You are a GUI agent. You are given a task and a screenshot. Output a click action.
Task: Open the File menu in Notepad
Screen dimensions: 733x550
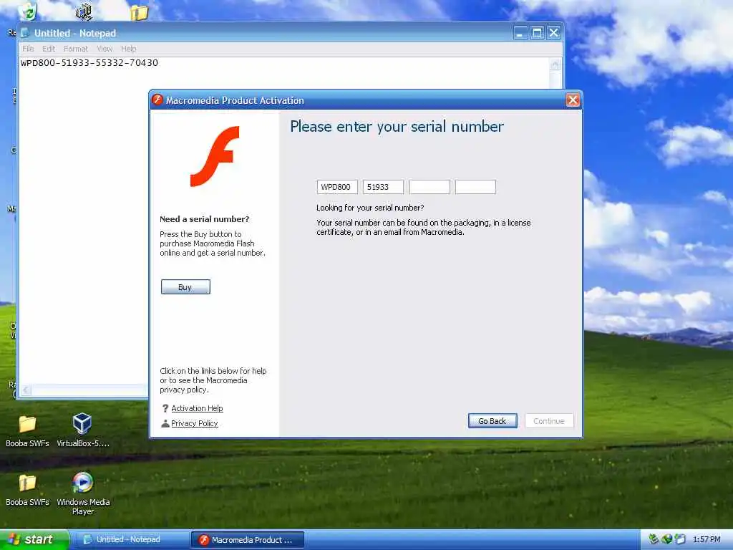[x=28, y=49]
